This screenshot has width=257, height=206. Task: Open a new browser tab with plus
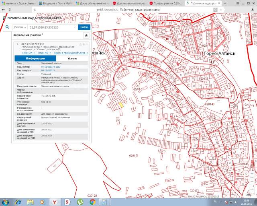(x=225, y=3)
